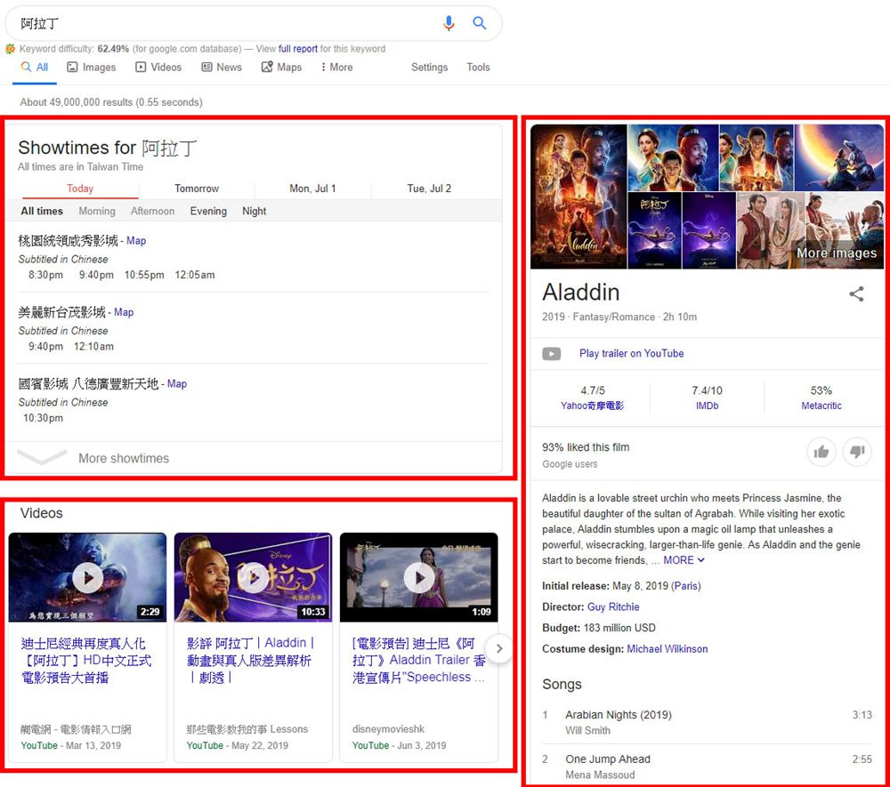The image size is (890, 787).
Task: Play the 2:29 trailer video
Action: [87, 577]
